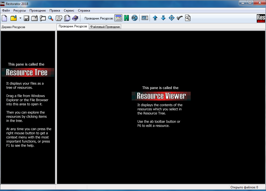Viewport: 266px width, 191px height.
Task: Click the gray folder with tag icon
Action: click(43, 18)
